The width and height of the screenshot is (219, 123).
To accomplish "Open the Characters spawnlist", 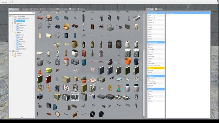I will coord(23,26).
